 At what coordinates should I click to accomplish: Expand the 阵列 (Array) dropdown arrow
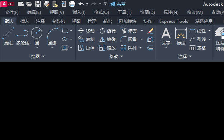pos(140,48)
